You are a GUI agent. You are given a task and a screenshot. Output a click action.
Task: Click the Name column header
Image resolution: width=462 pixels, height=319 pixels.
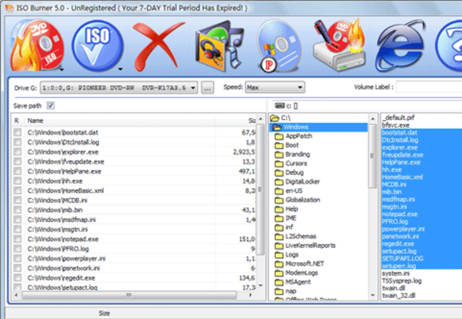120,120
